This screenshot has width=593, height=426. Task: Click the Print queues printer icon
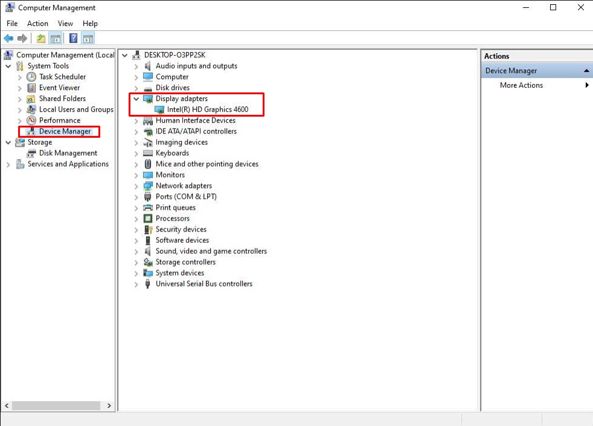coord(148,207)
